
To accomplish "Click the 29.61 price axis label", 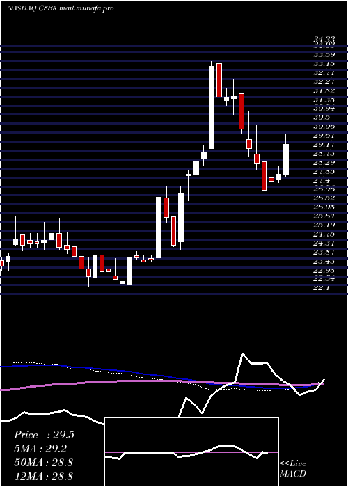I will tap(324, 136).
